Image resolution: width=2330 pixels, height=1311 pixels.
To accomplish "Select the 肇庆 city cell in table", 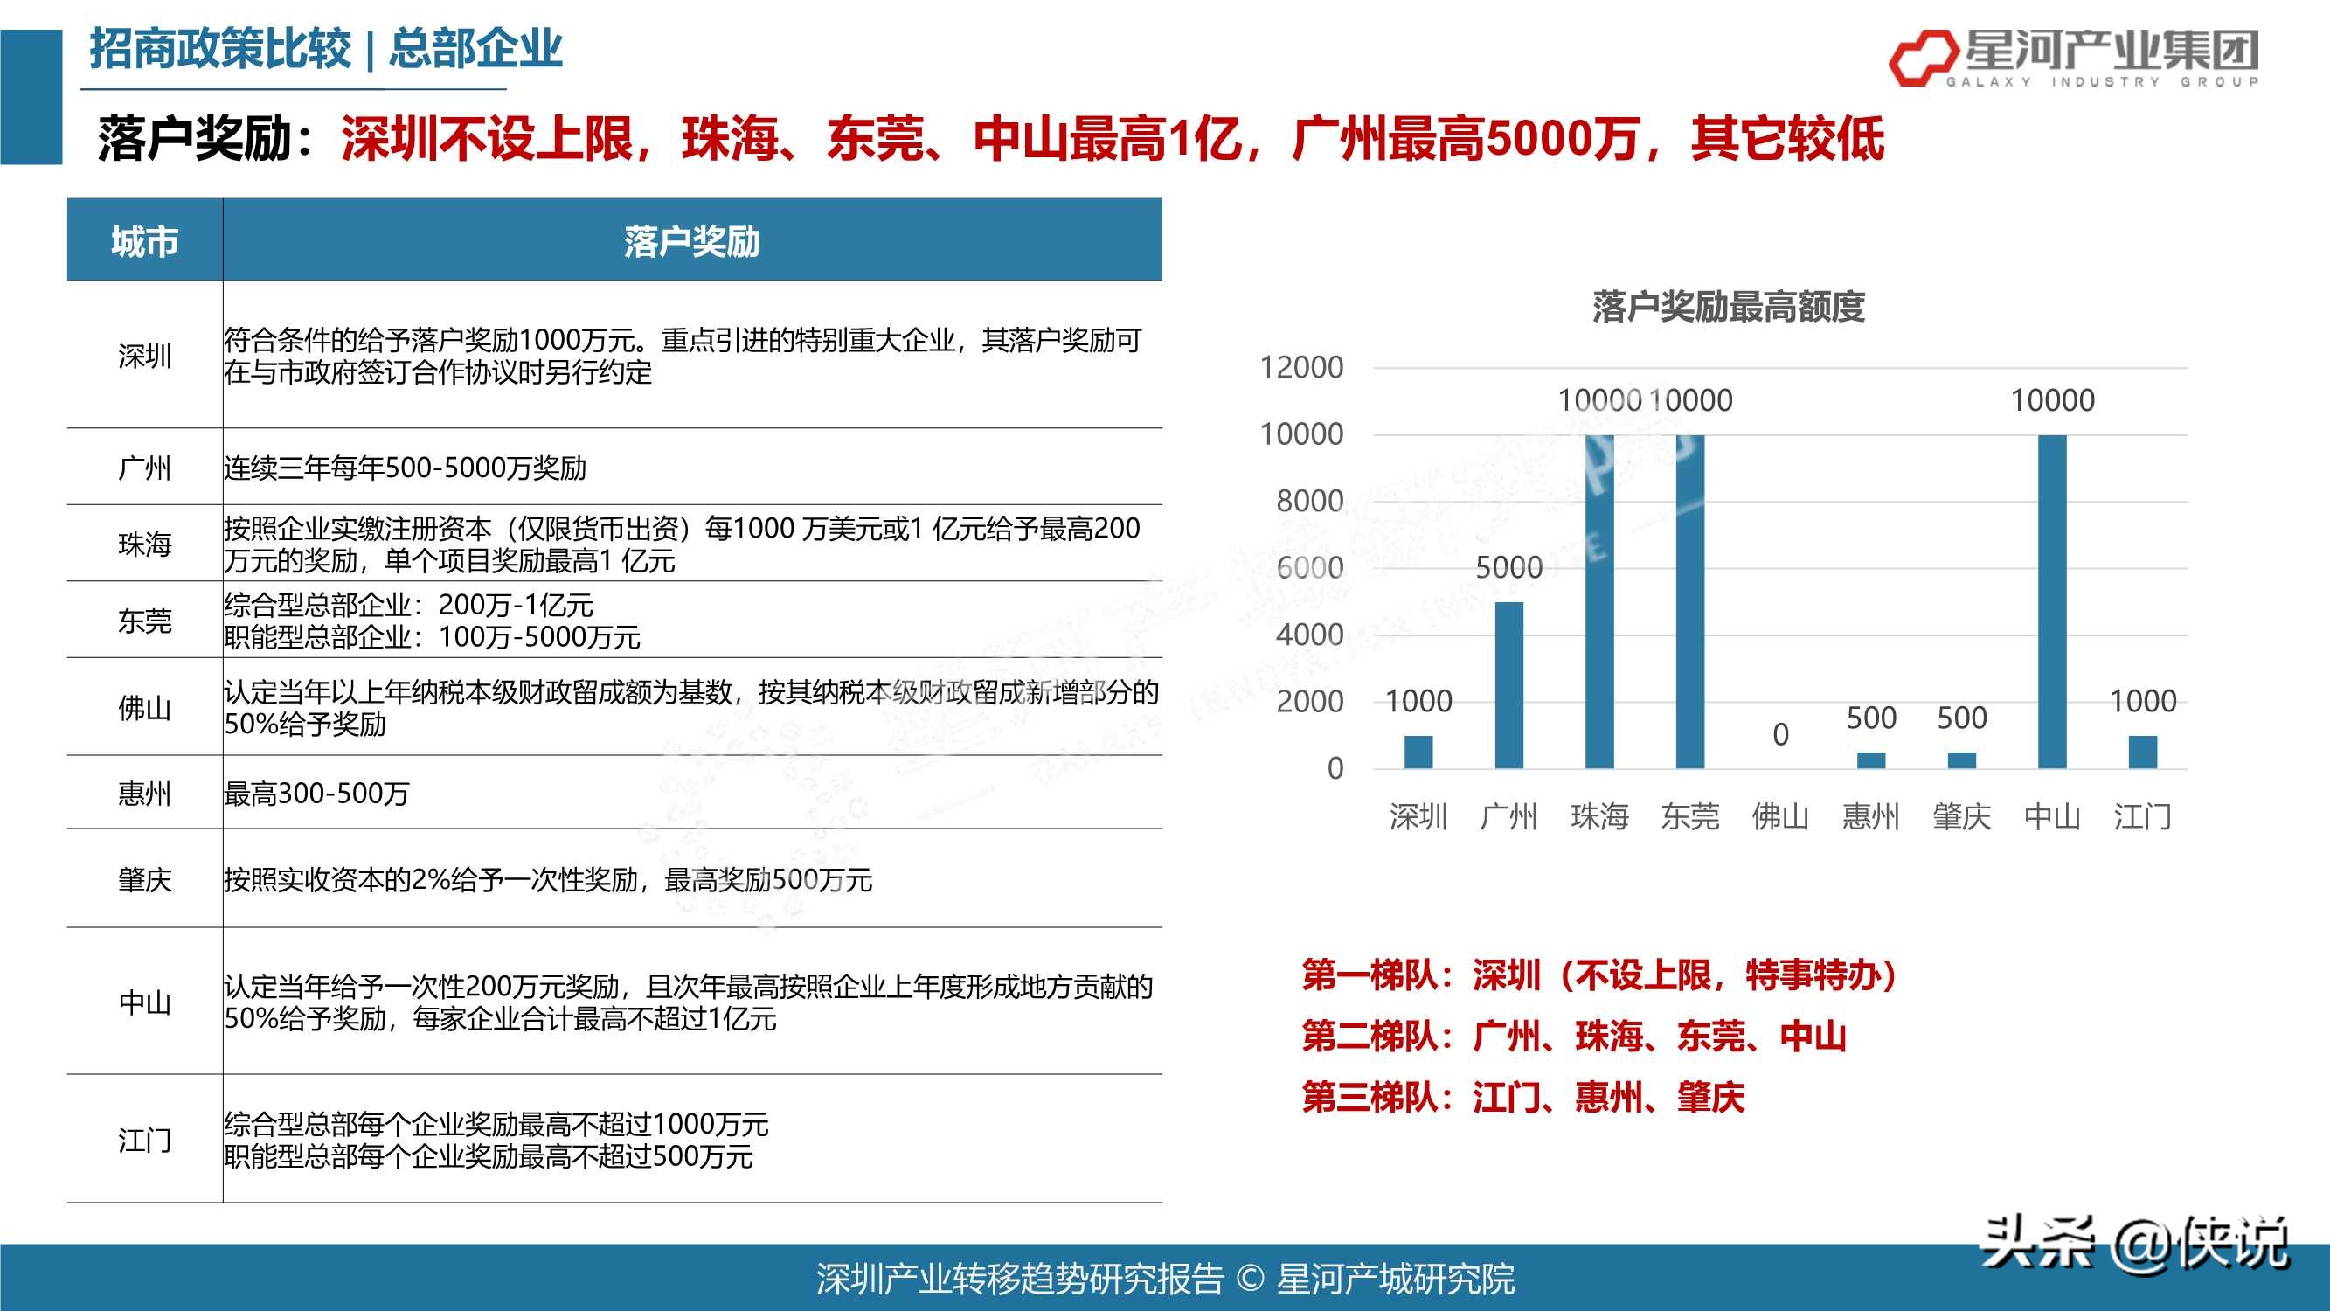I will pyautogui.click(x=145, y=879).
